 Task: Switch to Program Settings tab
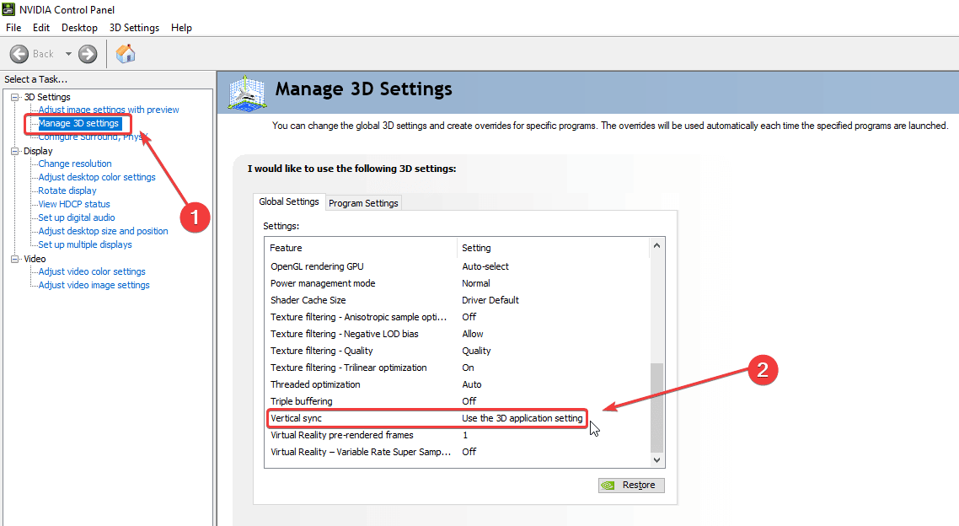pyautogui.click(x=363, y=203)
